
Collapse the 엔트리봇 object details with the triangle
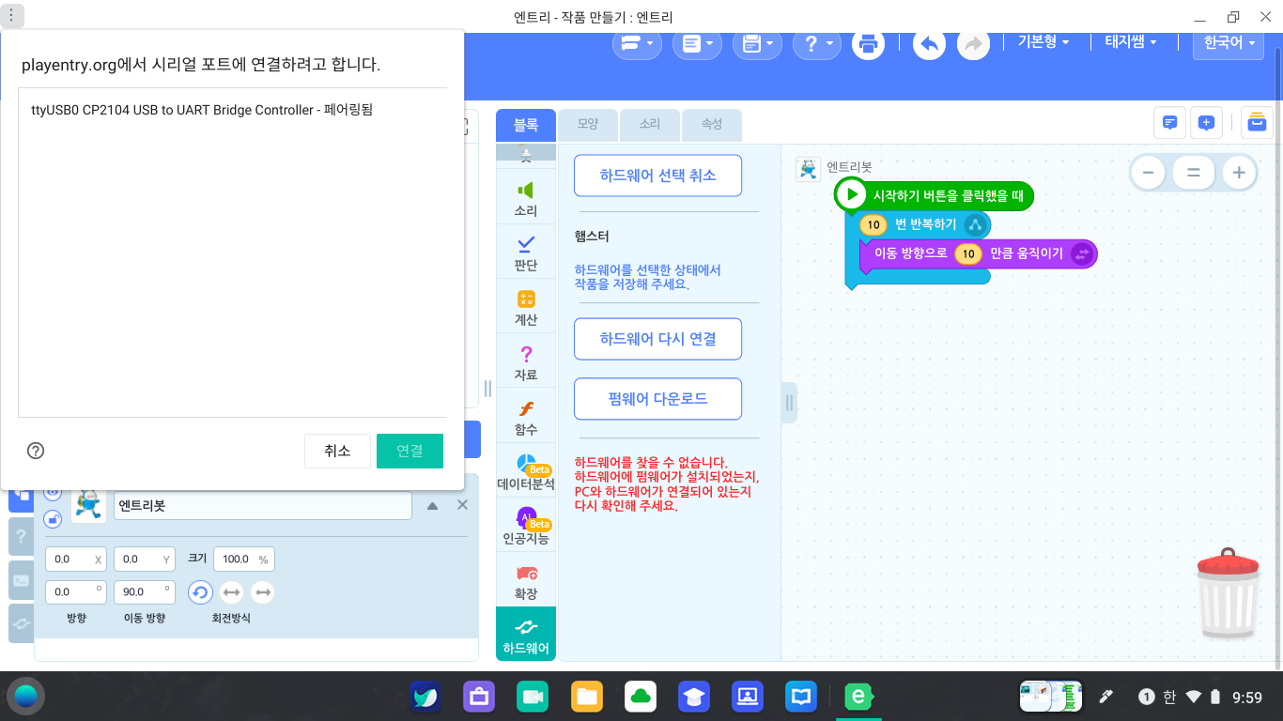(432, 505)
